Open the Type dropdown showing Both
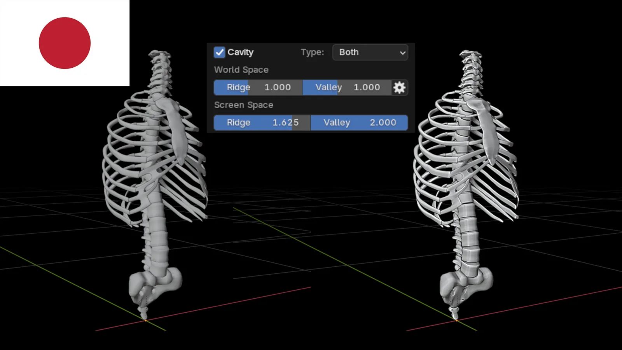 pos(370,52)
